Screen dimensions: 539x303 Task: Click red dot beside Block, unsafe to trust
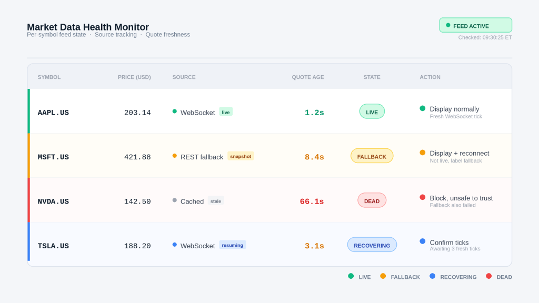423,197
